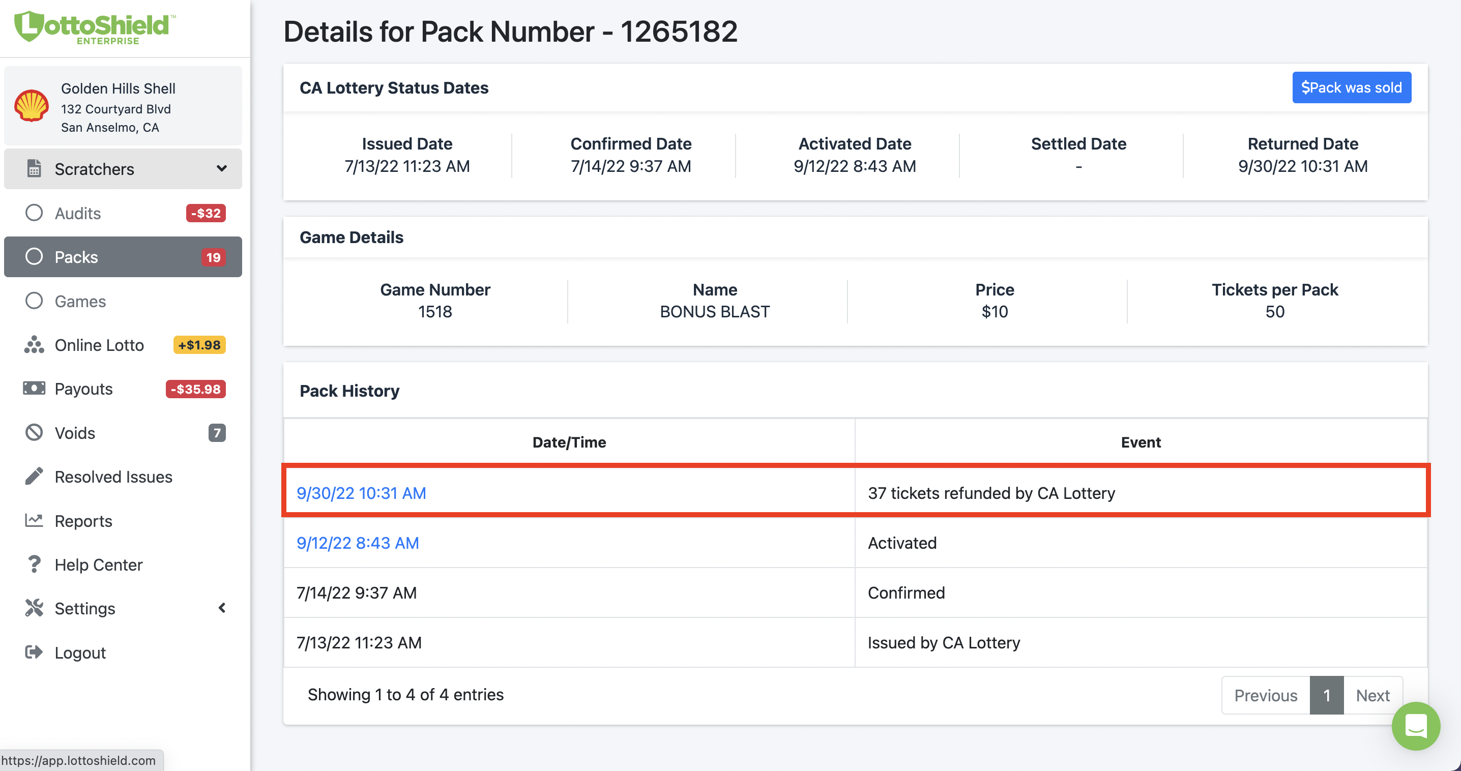Open Games in the sidebar
Viewport: 1461px width, 771px height.
(80, 301)
